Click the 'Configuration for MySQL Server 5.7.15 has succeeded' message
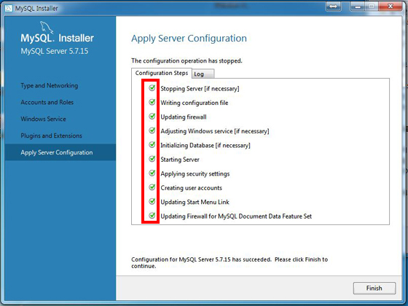The image size is (408, 306). pyautogui.click(x=229, y=262)
